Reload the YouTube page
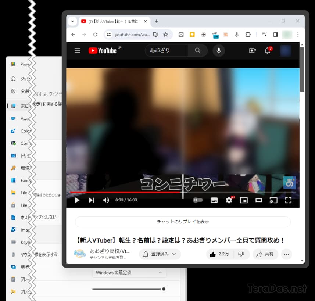The width and height of the screenshot is (315, 301). (96, 35)
